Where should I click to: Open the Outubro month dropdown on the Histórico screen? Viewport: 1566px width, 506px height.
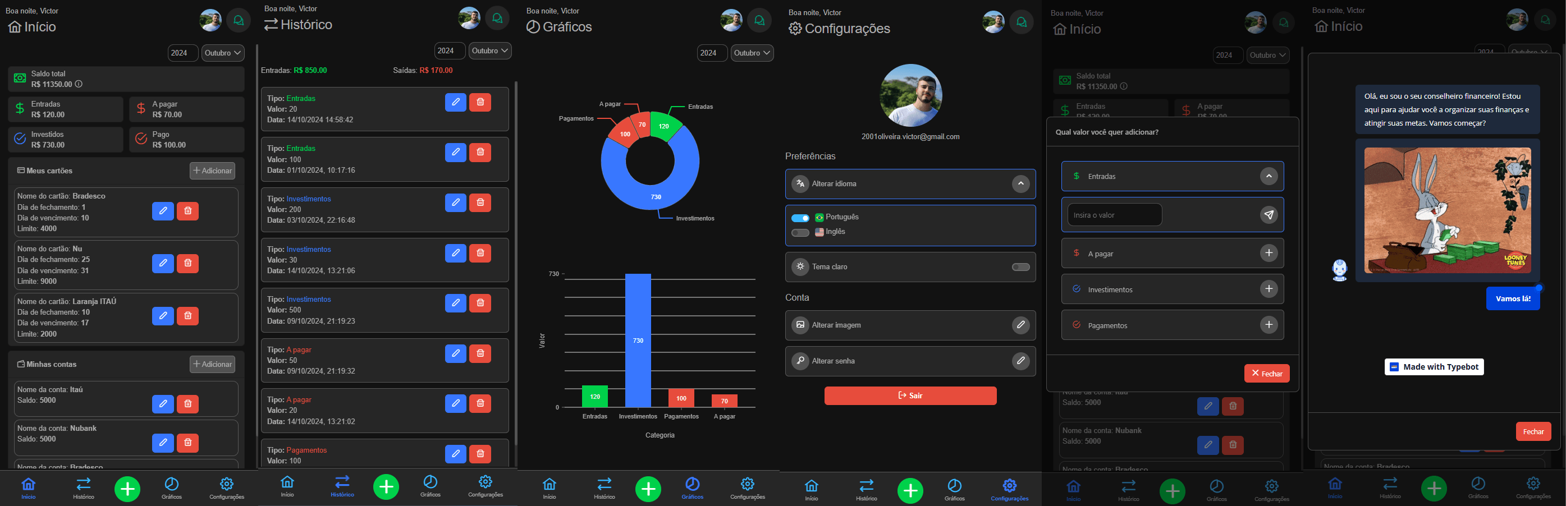click(489, 51)
